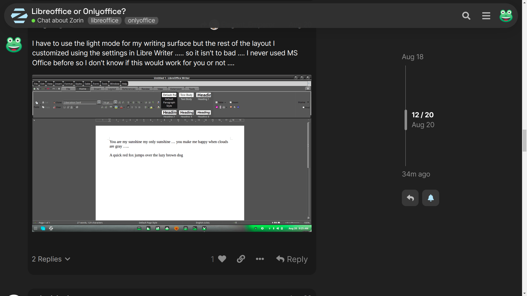Image resolution: width=527 pixels, height=296 pixels.
Task: Click the Reply button on the post
Action: pos(292,259)
